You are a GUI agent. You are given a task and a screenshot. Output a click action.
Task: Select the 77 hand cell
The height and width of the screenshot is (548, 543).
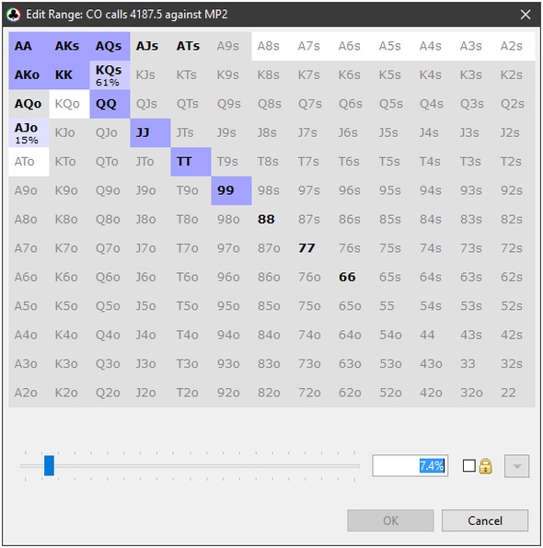point(312,248)
